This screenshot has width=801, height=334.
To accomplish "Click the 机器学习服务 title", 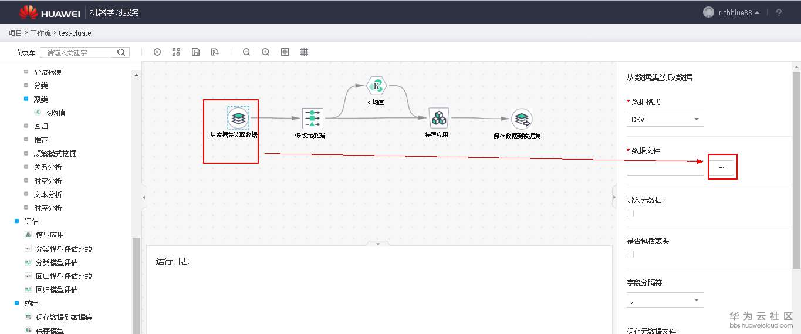I will pos(115,12).
